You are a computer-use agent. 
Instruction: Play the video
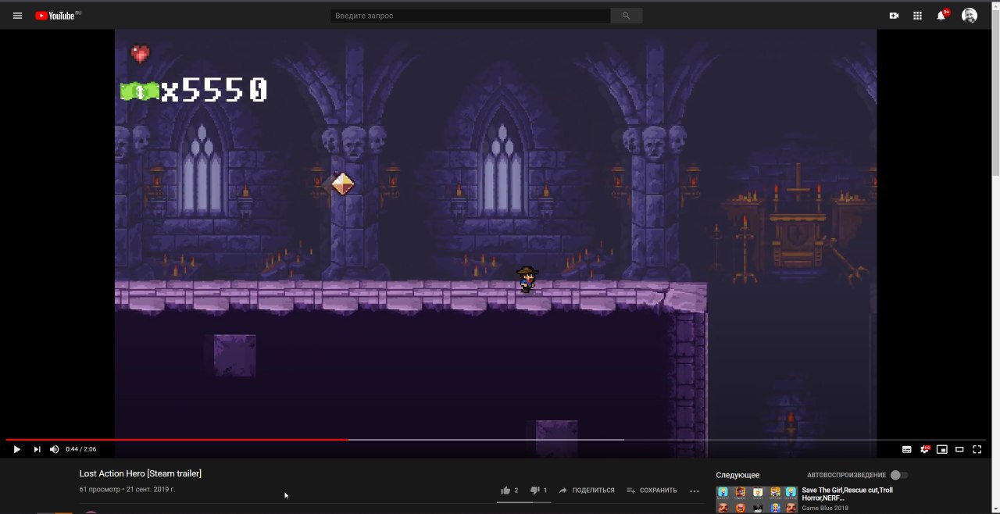16,449
